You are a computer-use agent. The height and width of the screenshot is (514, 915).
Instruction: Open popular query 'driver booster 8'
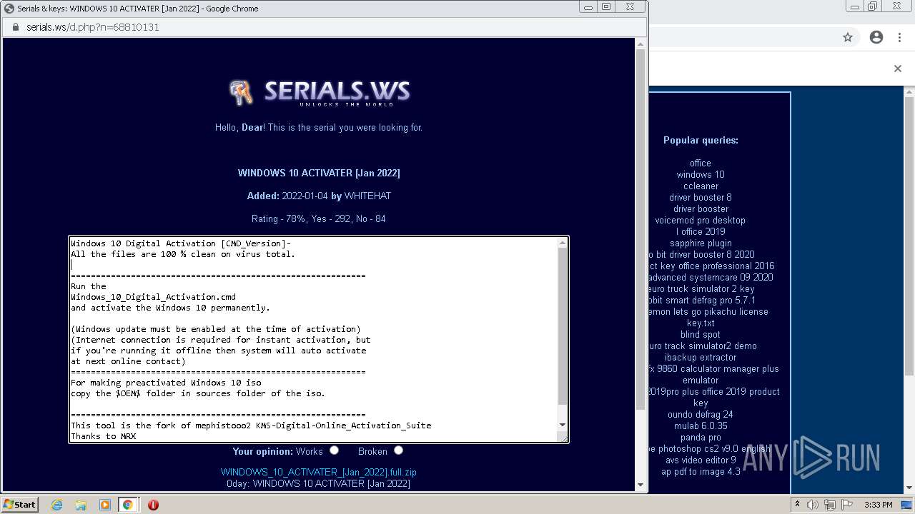(701, 197)
